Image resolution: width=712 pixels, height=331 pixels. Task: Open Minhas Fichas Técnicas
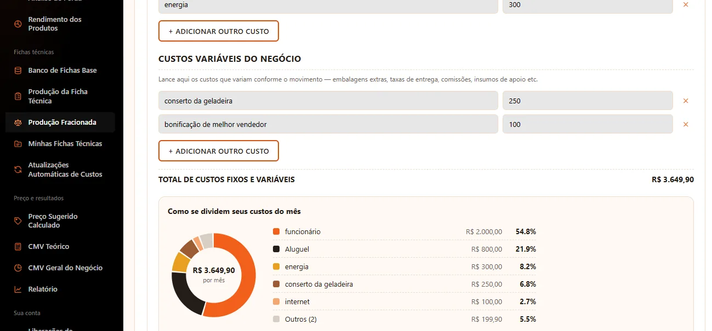click(x=60, y=144)
